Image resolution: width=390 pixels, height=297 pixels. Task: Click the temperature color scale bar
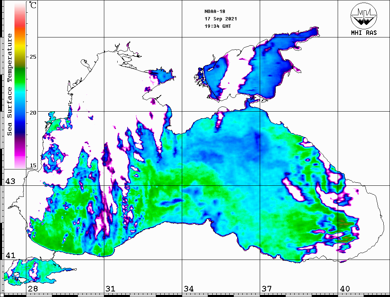point(20,86)
